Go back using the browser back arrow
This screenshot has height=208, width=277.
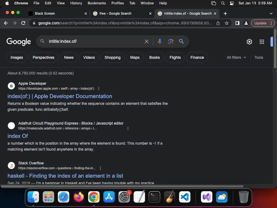pyautogui.click(x=6, y=23)
